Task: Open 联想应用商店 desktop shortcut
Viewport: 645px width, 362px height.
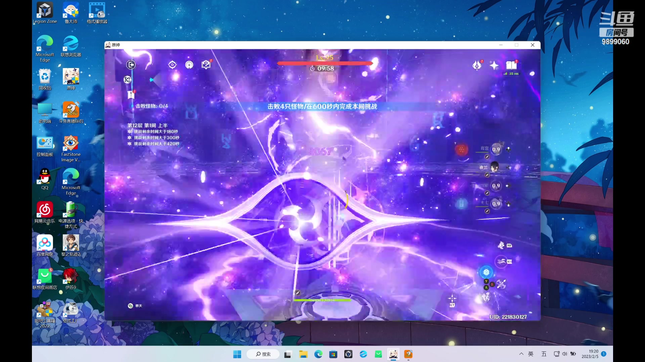Action: pyautogui.click(x=45, y=279)
